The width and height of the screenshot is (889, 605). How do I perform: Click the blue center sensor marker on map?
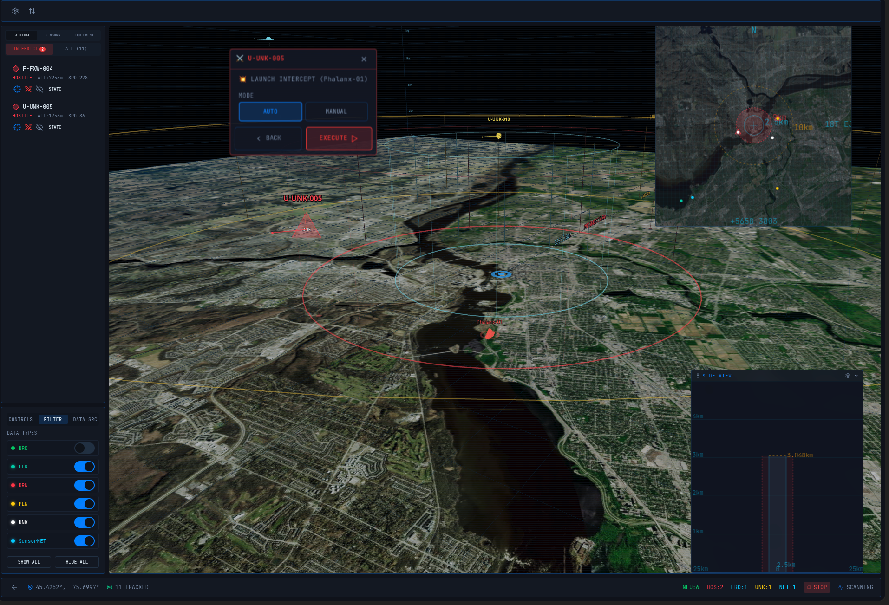point(502,274)
